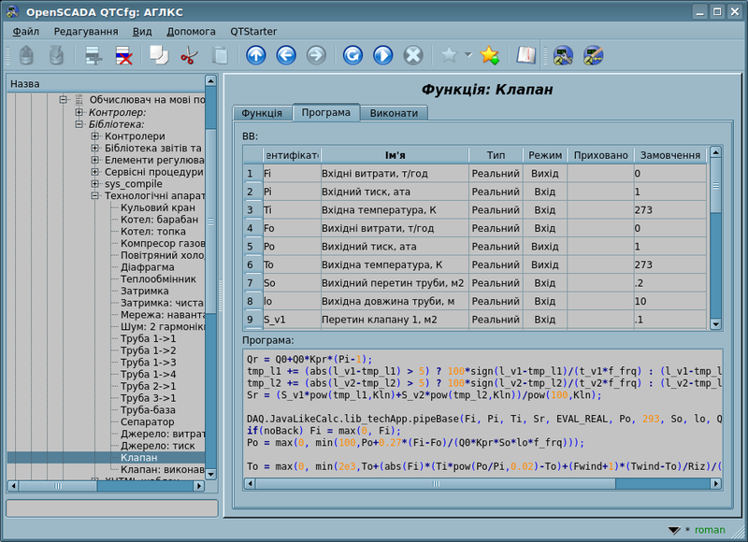Click the first QTStarter configurator module icon
This screenshot has width=748, height=542.
click(x=563, y=55)
